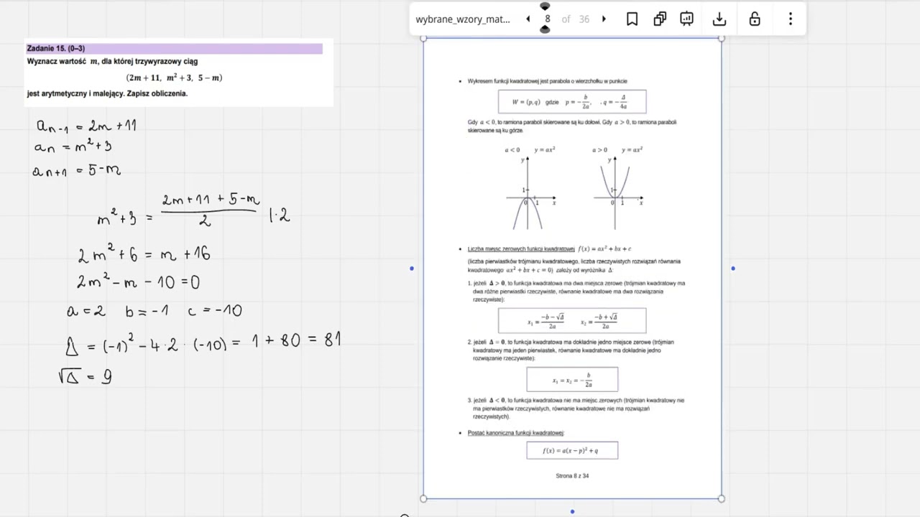Click 'Strona 8 z 34' page footer
Image resolution: width=920 pixels, height=517 pixels.
tap(572, 475)
